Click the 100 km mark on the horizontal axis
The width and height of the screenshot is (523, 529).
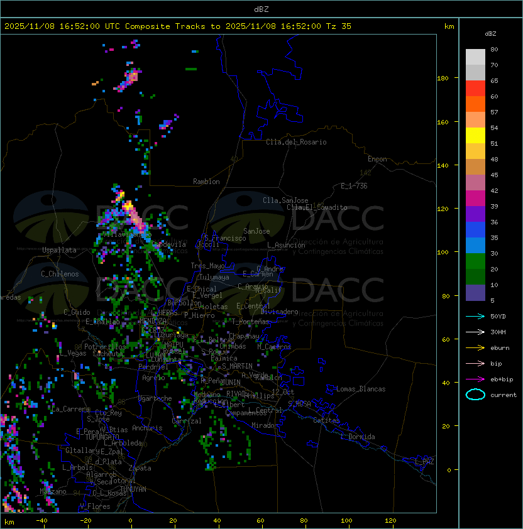pyautogui.click(x=346, y=521)
